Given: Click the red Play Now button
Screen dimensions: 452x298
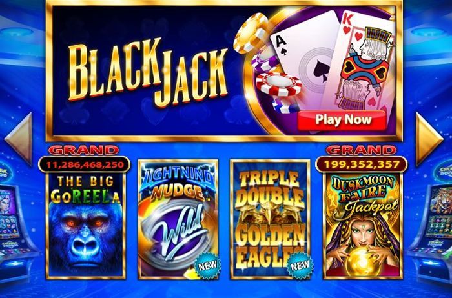Looking at the screenshot, I should [342, 120].
